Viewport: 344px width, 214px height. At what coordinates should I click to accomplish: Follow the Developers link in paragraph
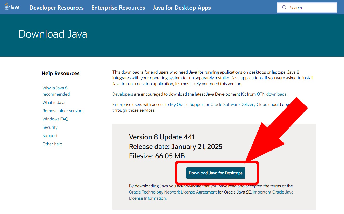pos(123,94)
